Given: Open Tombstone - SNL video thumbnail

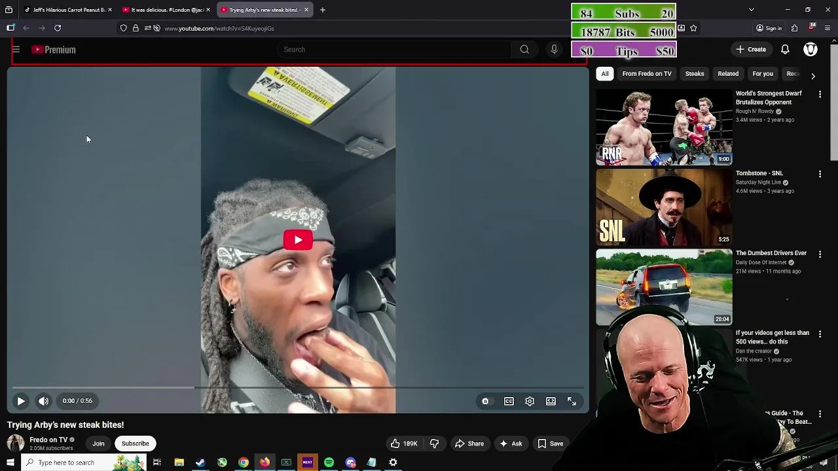Looking at the screenshot, I should 664,207.
